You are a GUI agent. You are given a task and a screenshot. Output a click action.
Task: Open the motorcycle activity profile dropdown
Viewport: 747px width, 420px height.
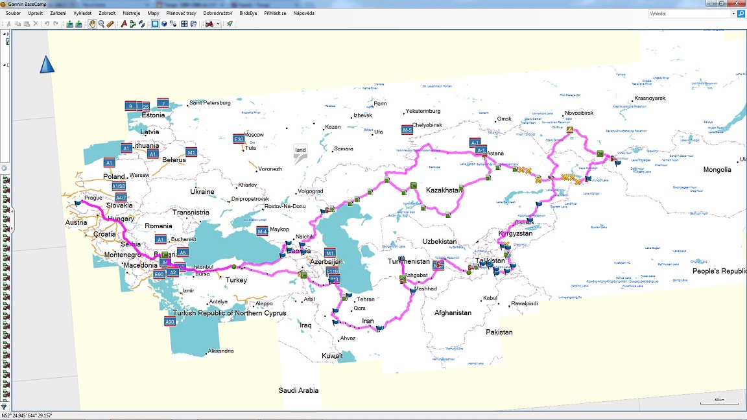click(218, 24)
